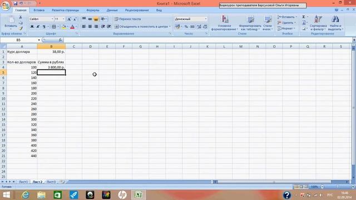The height and width of the screenshot is (200, 356).
Task: Increase font size with large A
Action: point(69,19)
